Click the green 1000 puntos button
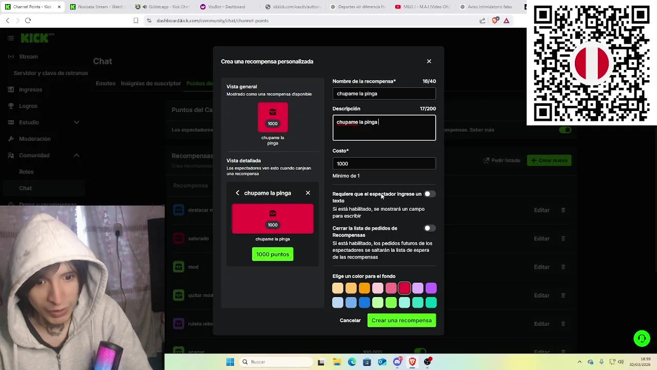The width and height of the screenshot is (657, 370). coord(273,254)
